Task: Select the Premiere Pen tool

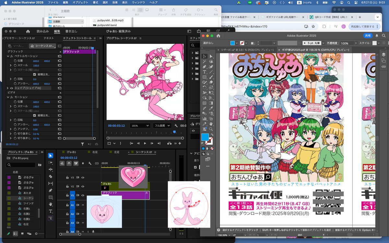Action: 51,190
